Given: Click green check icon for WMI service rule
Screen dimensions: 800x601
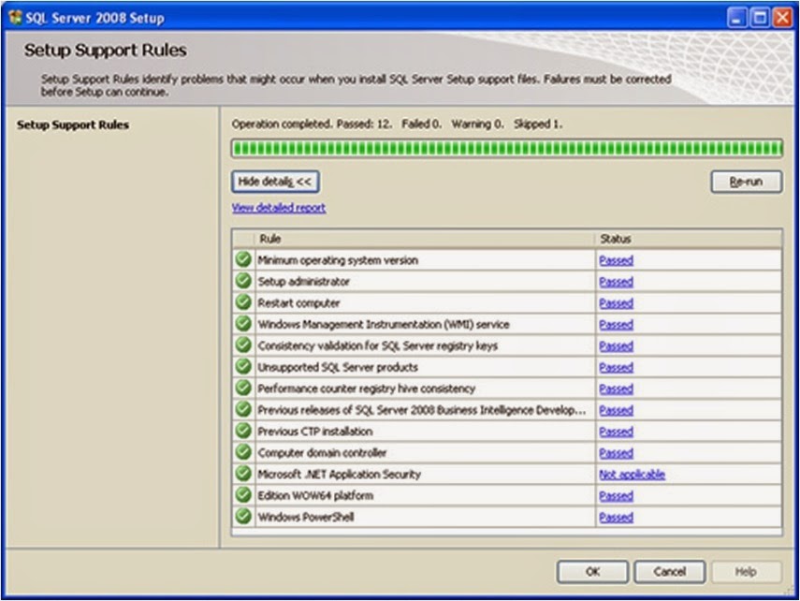Looking at the screenshot, I should click(243, 324).
